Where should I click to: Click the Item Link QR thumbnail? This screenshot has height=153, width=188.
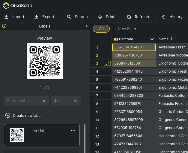tap(17, 135)
